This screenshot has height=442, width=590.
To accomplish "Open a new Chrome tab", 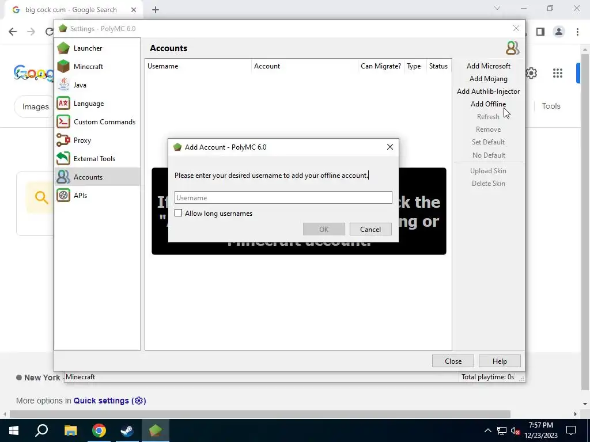I will point(156,10).
